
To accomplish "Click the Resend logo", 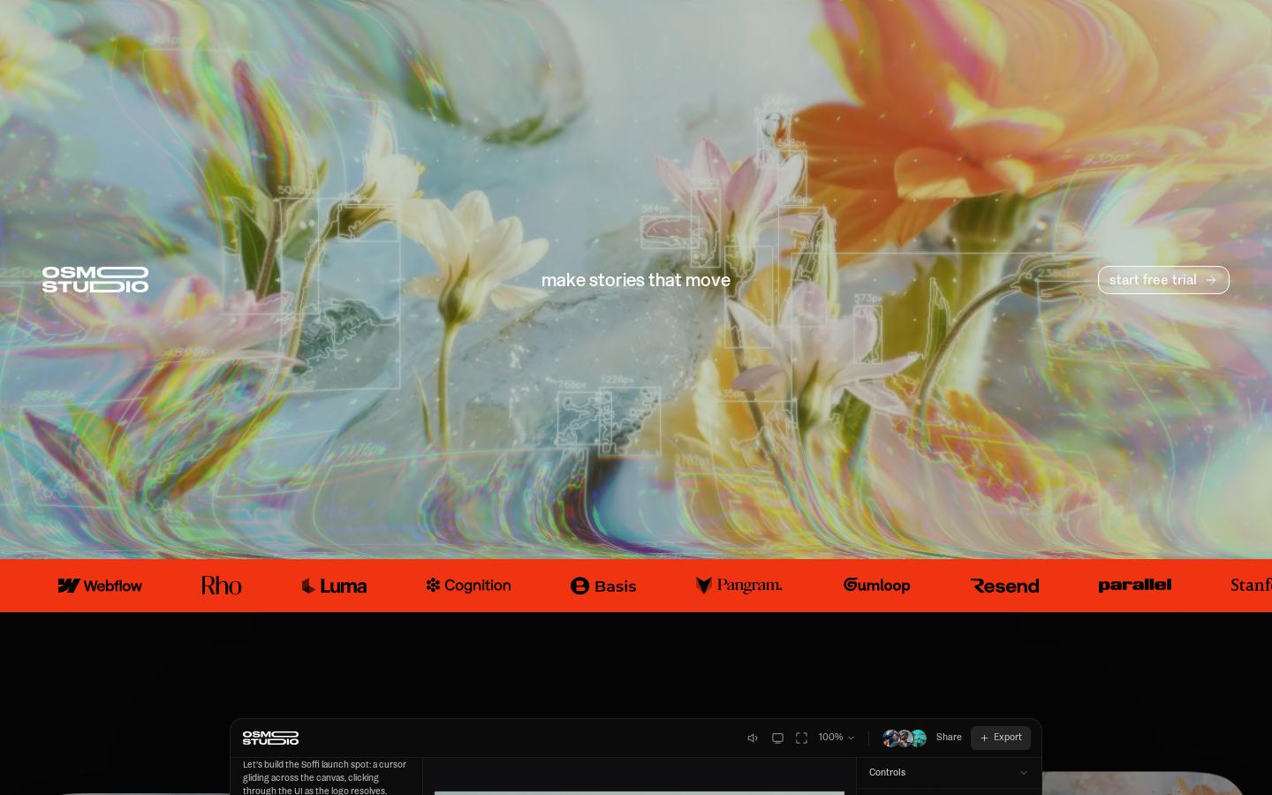I will coord(1004,586).
